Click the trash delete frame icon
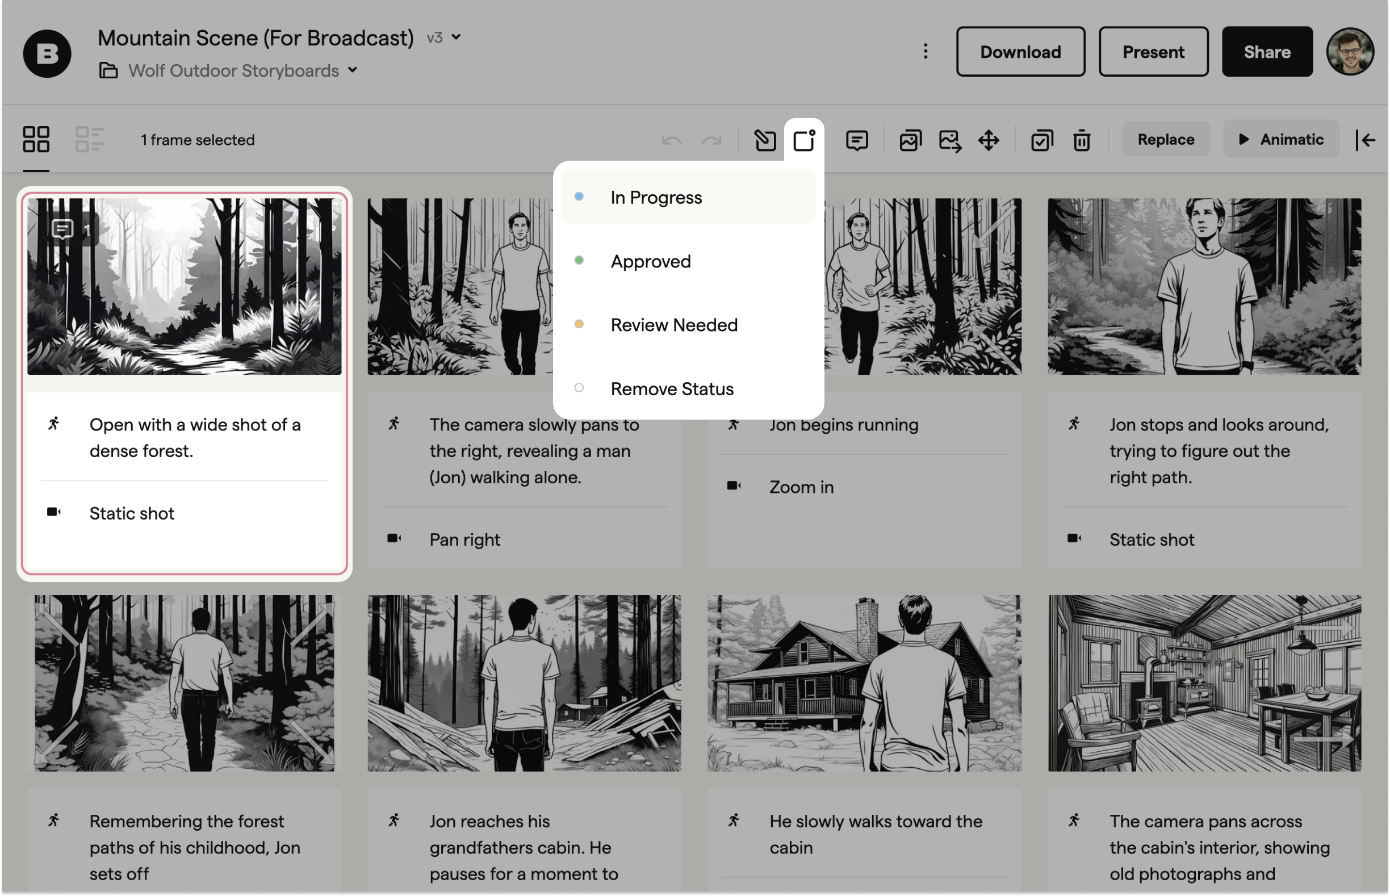Screen dimensions: 1390x896 (x=1081, y=140)
